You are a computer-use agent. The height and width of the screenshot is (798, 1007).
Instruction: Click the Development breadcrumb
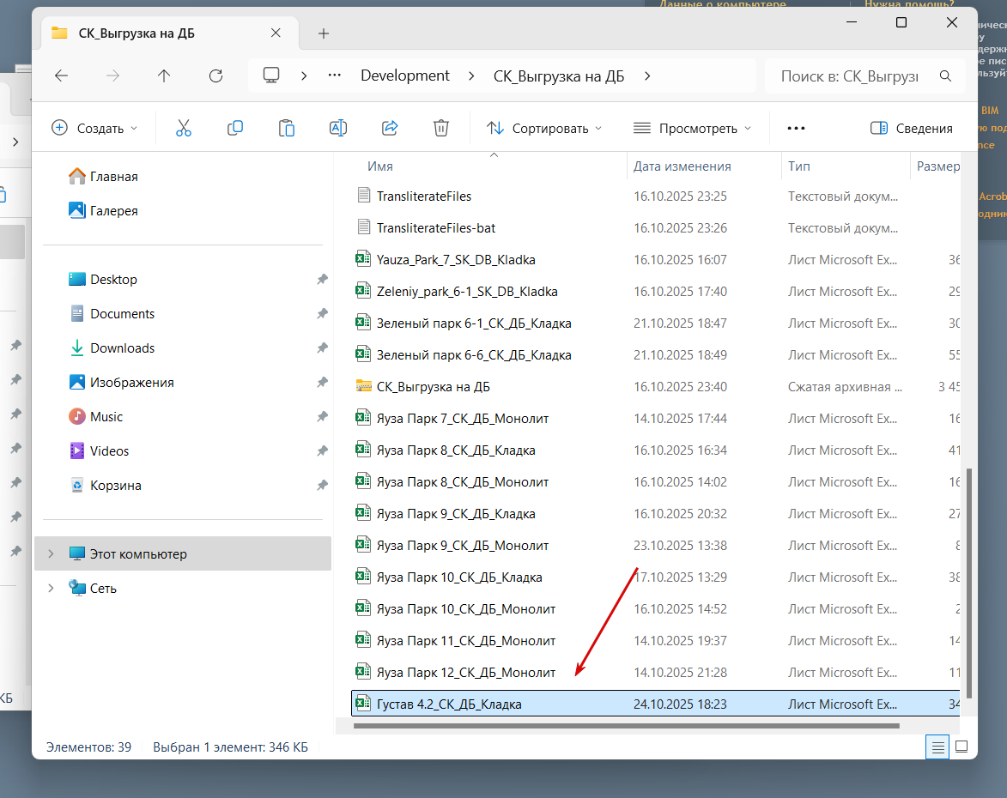(405, 76)
